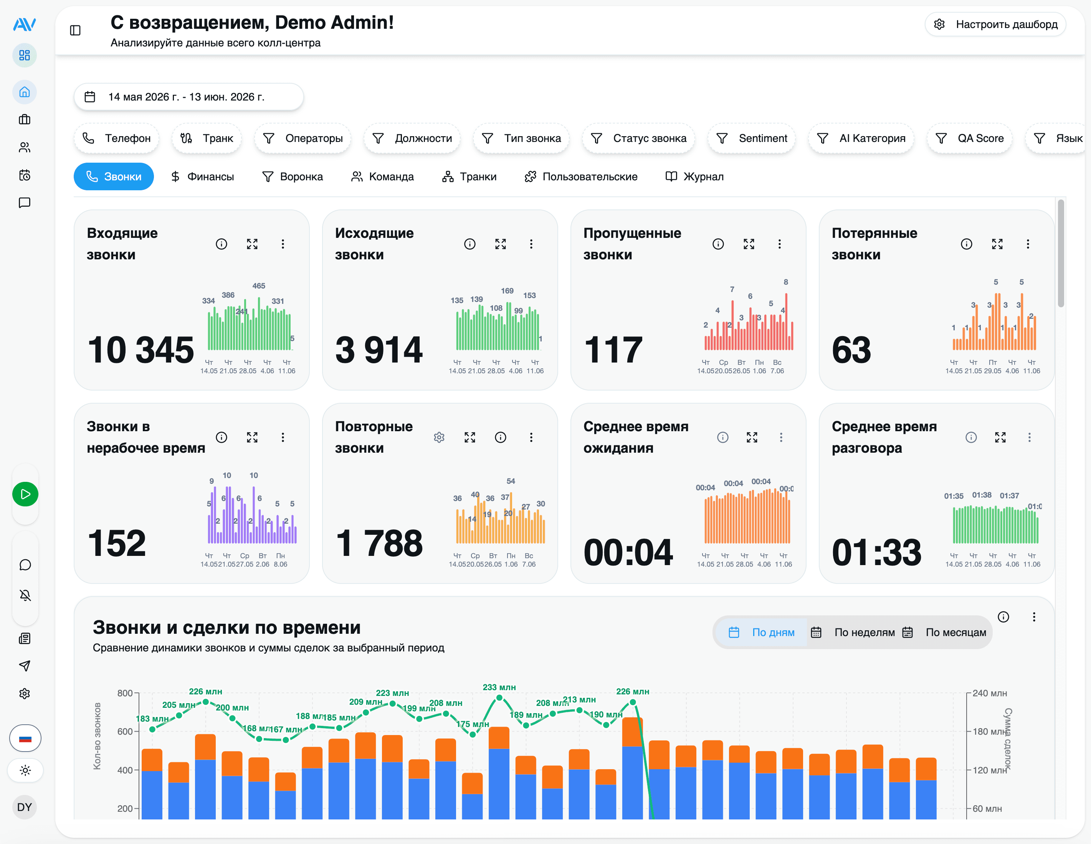The width and height of the screenshot is (1091, 844).
Task: Show info for Потерянные звонки card
Action: 967,244
